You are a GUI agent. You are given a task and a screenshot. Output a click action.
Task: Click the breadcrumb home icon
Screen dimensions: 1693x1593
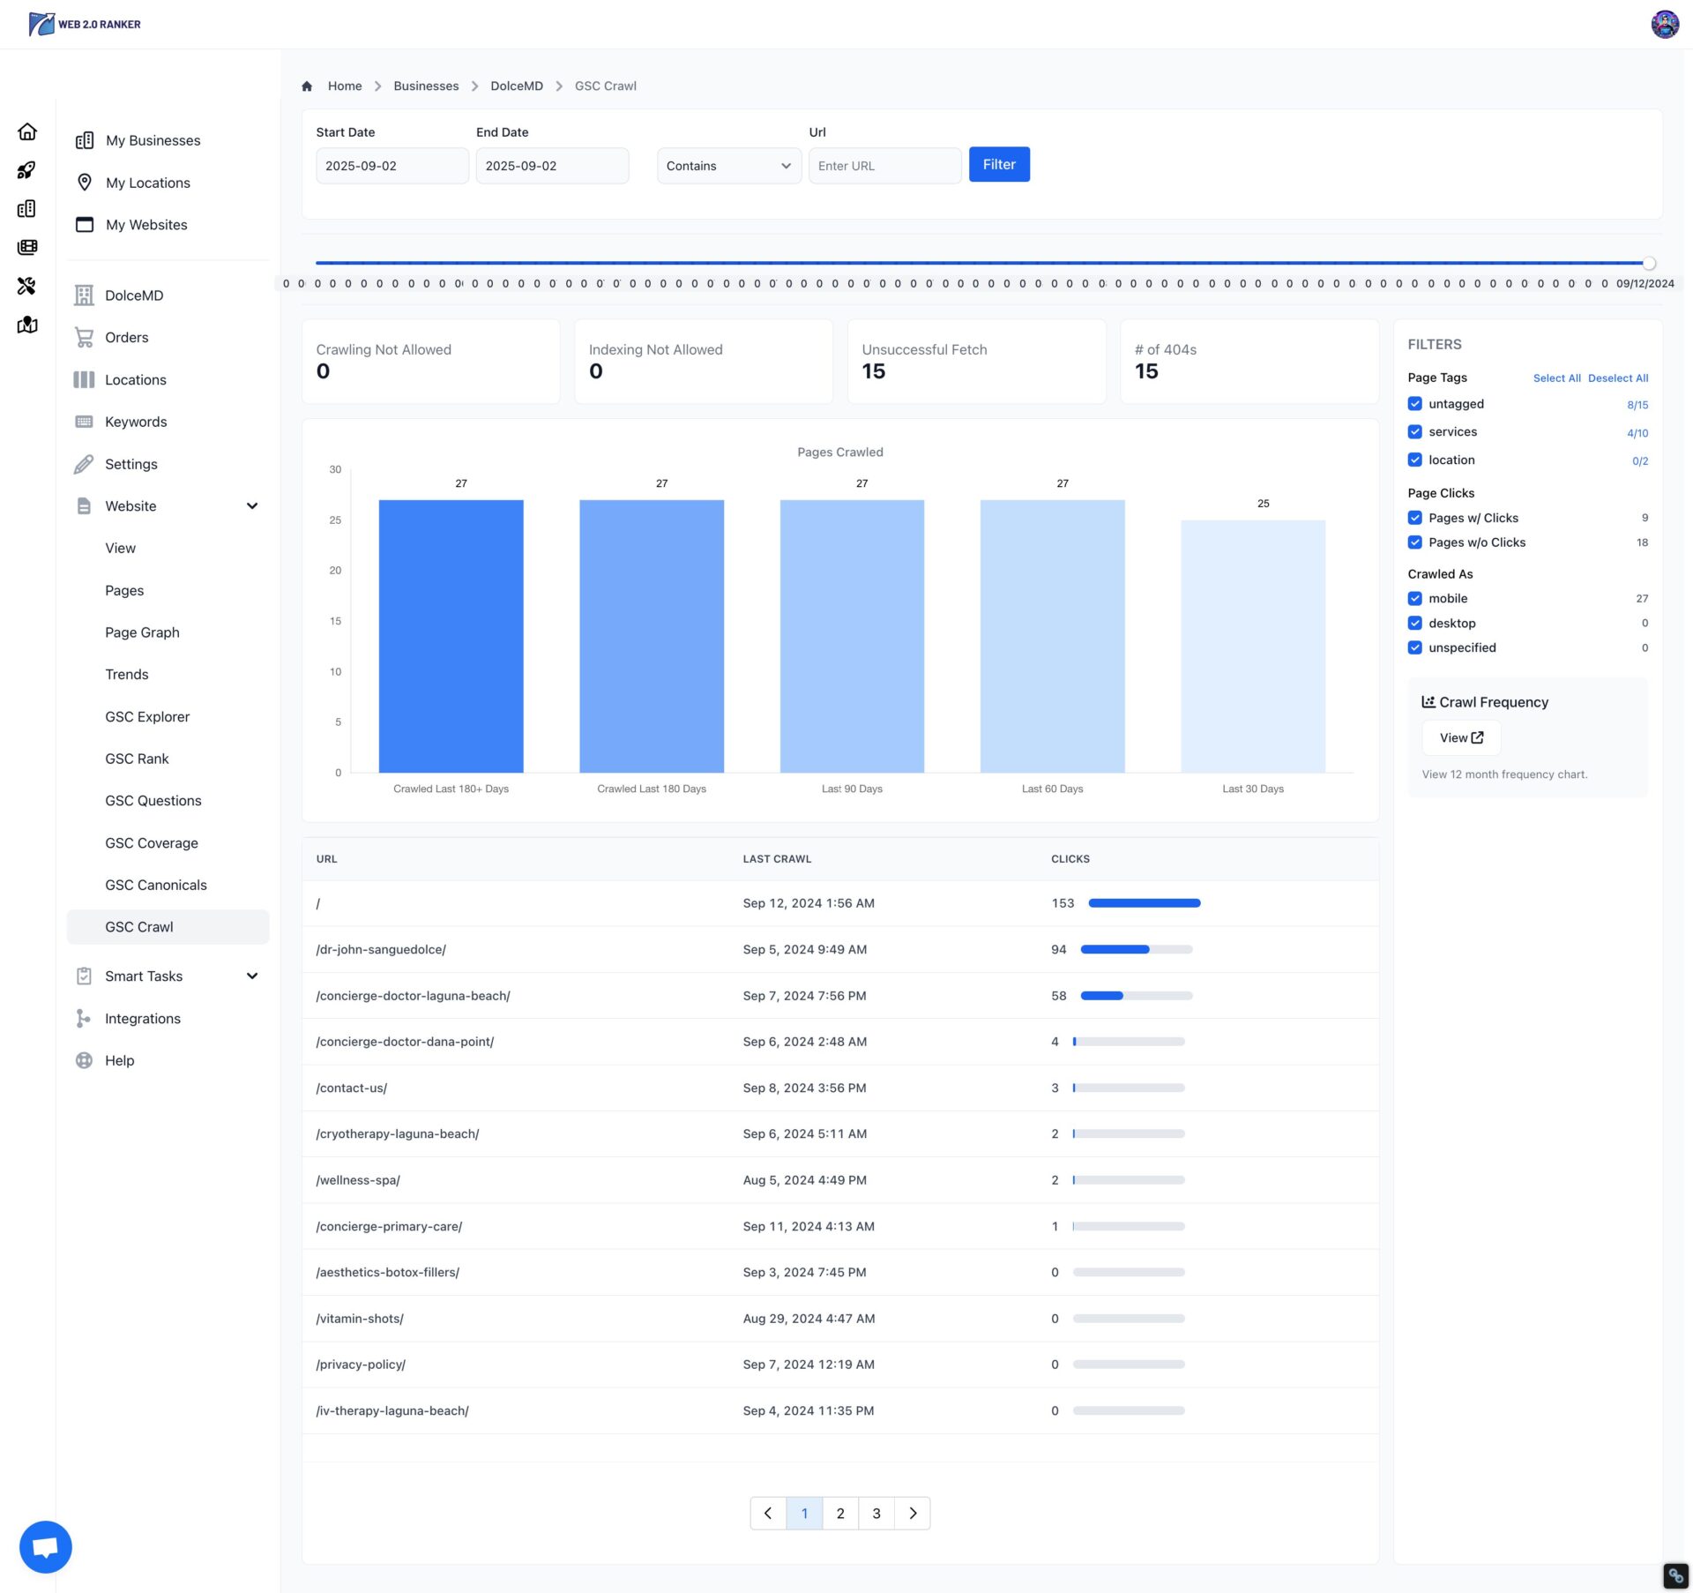(307, 86)
